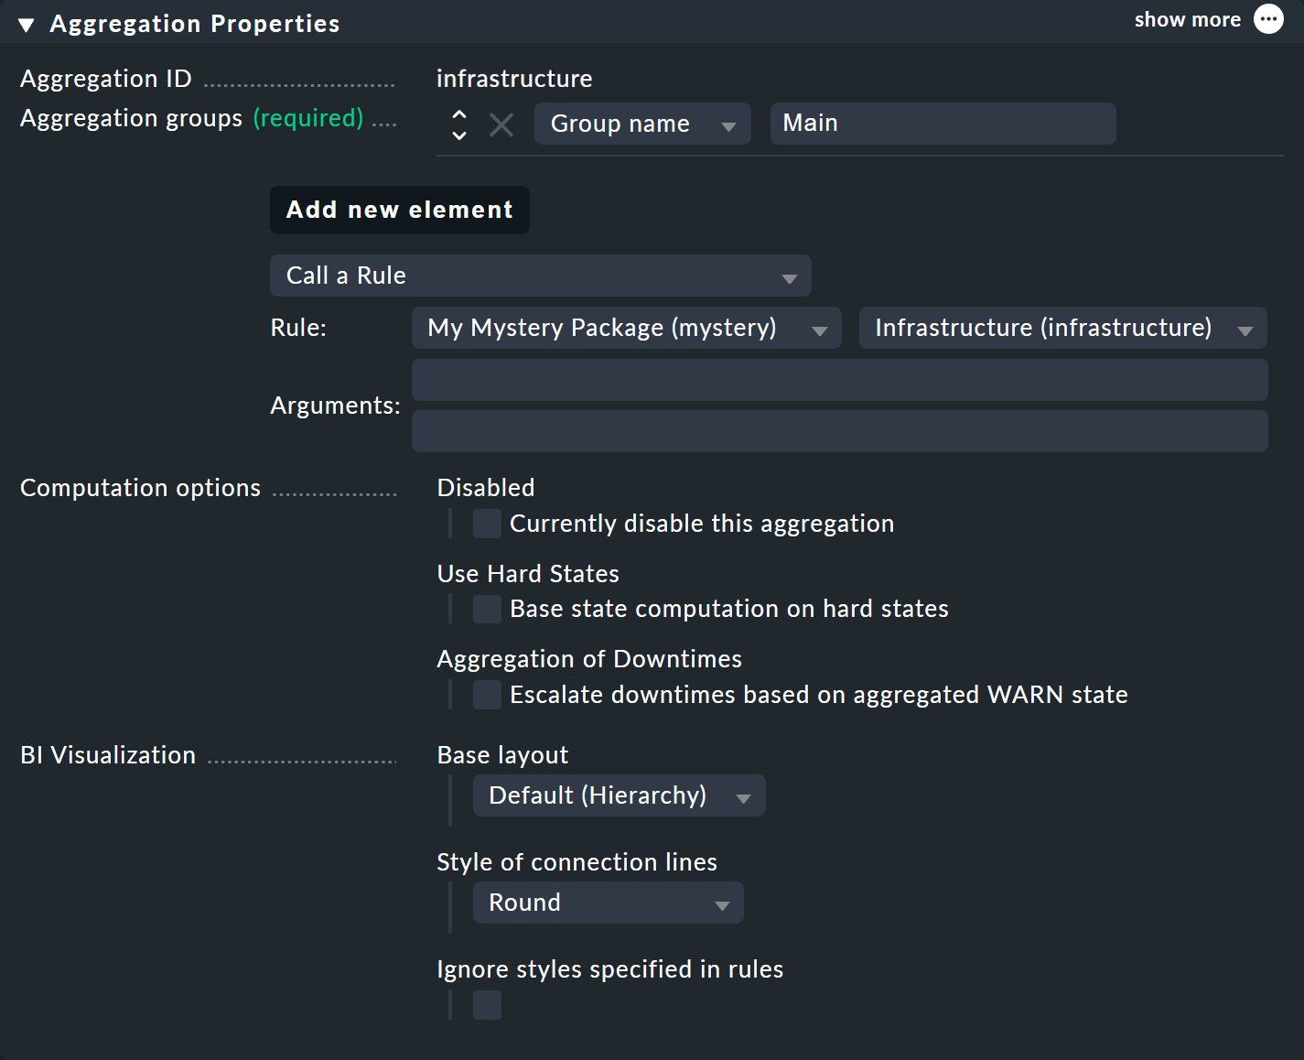The width and height of the screenshot is (1304, 1060).
Task: Enable Currently disable this aggregation checkbox
Action: [487, 524]
